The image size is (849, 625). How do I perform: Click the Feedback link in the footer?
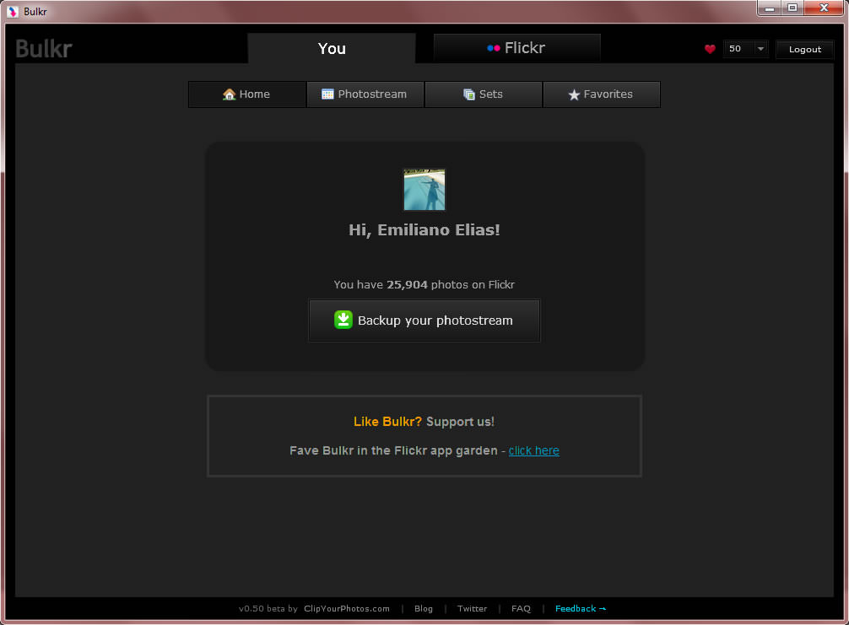point(576,608)
